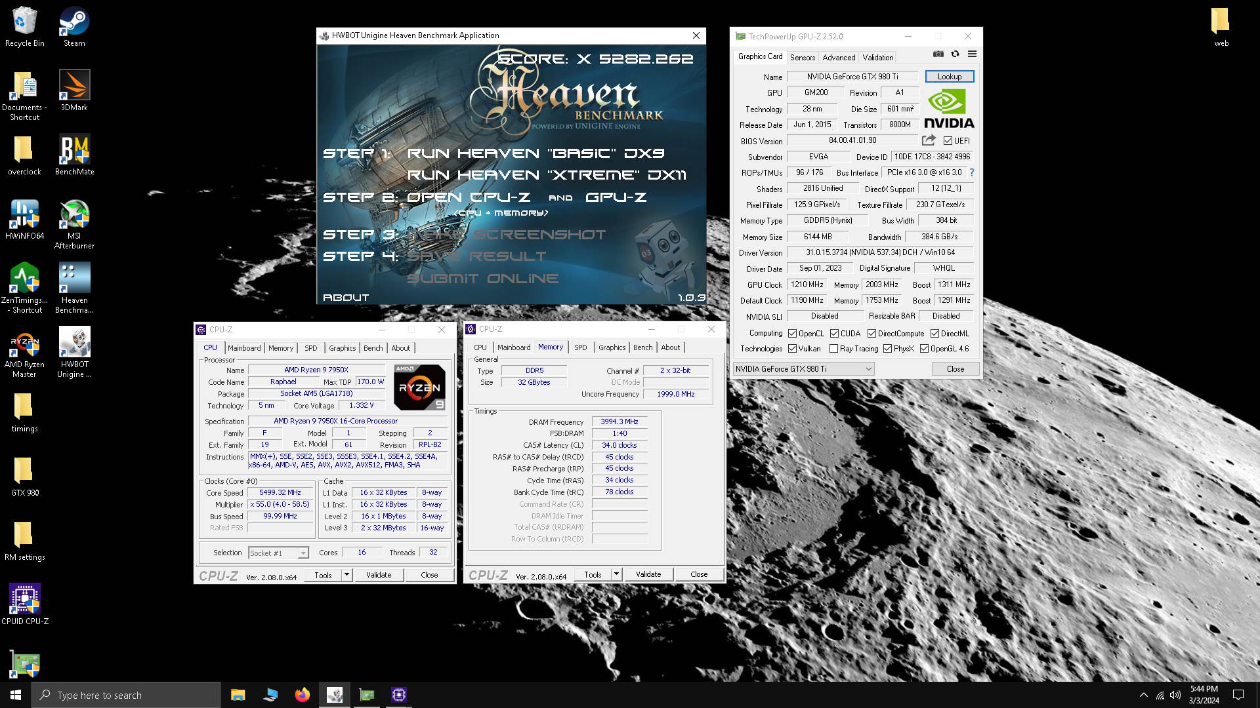
Task: Launch BenchMate from the desktop
Action: (x=74, y=156)
